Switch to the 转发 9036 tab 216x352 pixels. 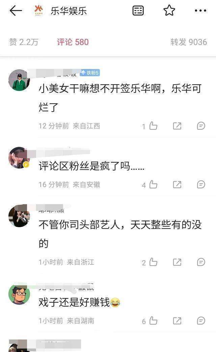(189, 42)
